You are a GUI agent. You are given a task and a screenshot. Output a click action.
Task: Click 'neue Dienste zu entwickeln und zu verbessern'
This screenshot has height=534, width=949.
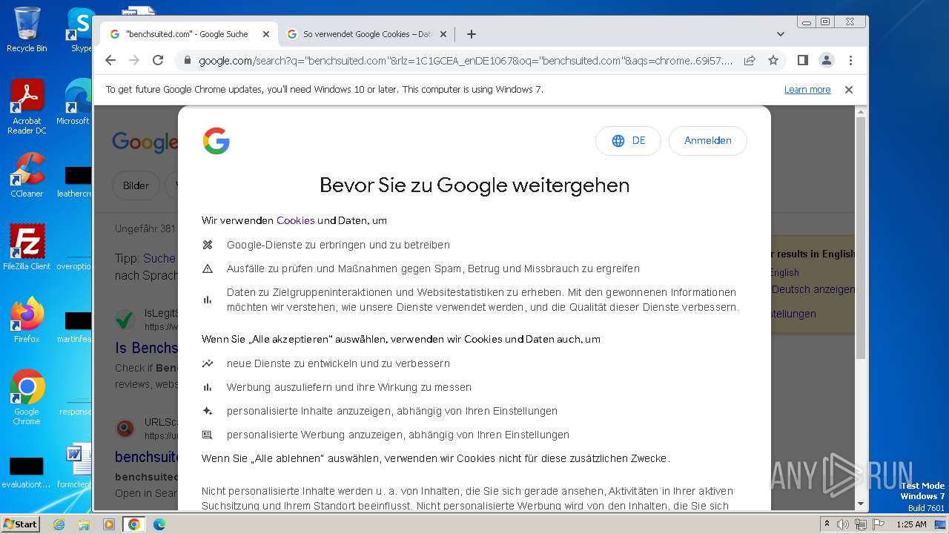coord(338,363)
